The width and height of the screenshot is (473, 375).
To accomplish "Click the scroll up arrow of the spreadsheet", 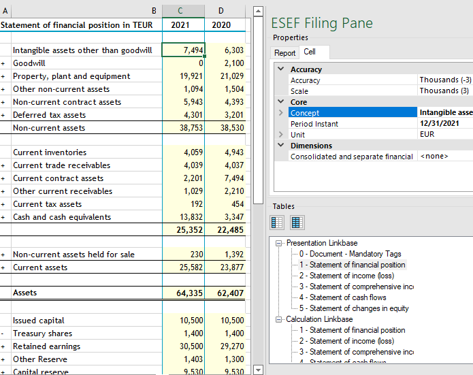I will point(257,12).
